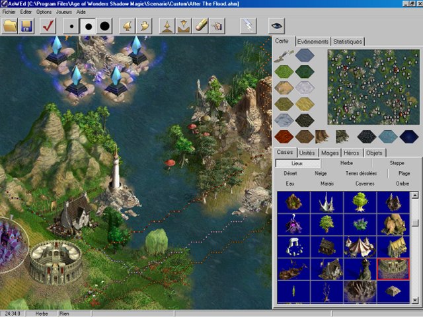Viewport: 423px width, 317px height.
Task: Select the stone circle thumbnail
Action: [x=293, y=246]
